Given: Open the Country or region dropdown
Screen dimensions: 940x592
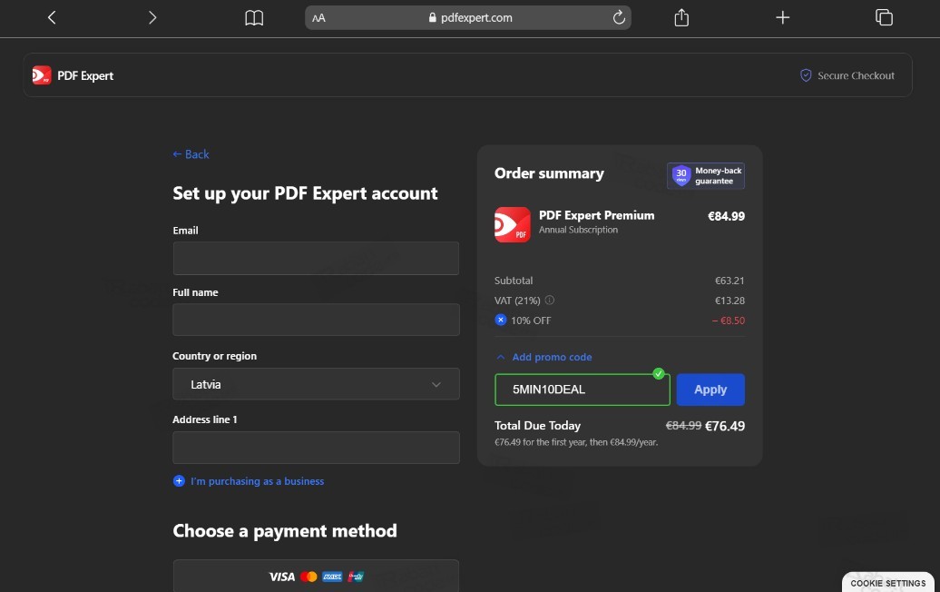Looking at the screenshot, I should [316, 384].
